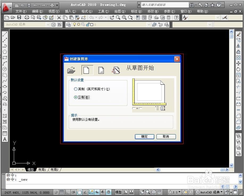Image resolution: width=244 pixels, height=196 pixels.
Task: Open the AutoCAD 经典 workspace dropdown
Action: coord(48,24)
